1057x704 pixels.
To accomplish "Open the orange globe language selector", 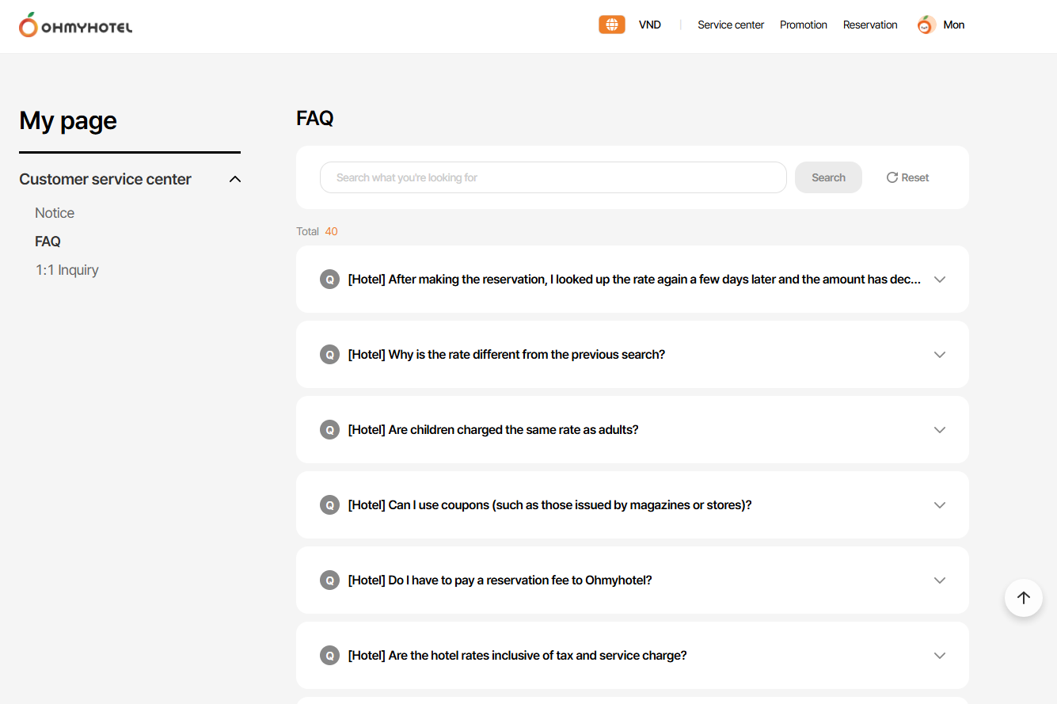I will [611, 25].
